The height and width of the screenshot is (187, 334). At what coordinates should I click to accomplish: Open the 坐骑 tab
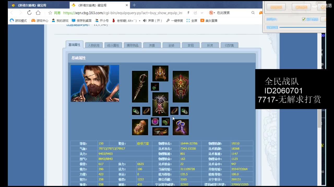(x=171, y=45)
